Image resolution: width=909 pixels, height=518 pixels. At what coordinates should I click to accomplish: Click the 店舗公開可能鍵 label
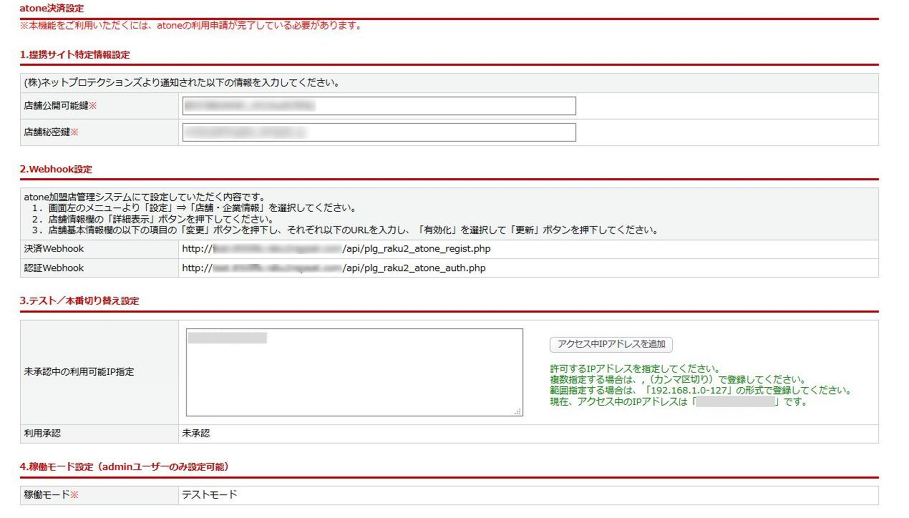pyautogui.click(x=56, y=106)
